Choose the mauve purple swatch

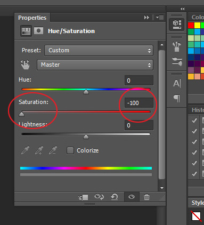(x=191, y=70)
